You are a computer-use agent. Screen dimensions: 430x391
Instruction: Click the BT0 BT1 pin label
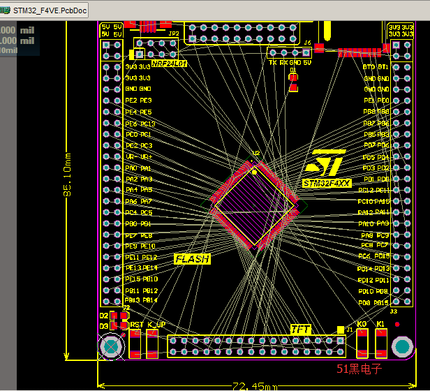coord(376,67)
